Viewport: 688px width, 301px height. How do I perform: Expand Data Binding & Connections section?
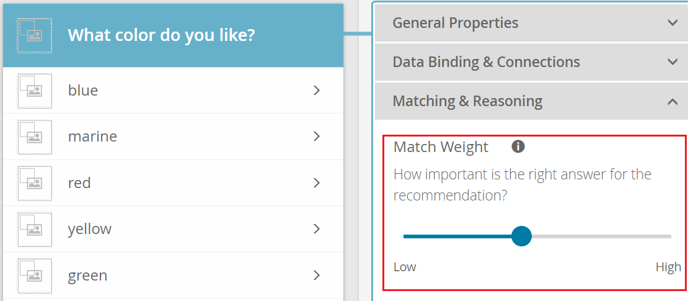(x=673, y=62)
